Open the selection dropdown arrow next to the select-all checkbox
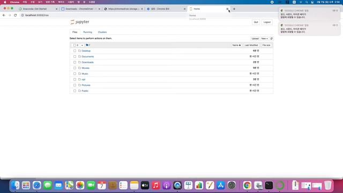The image size is (343, 193). [82, 45]
